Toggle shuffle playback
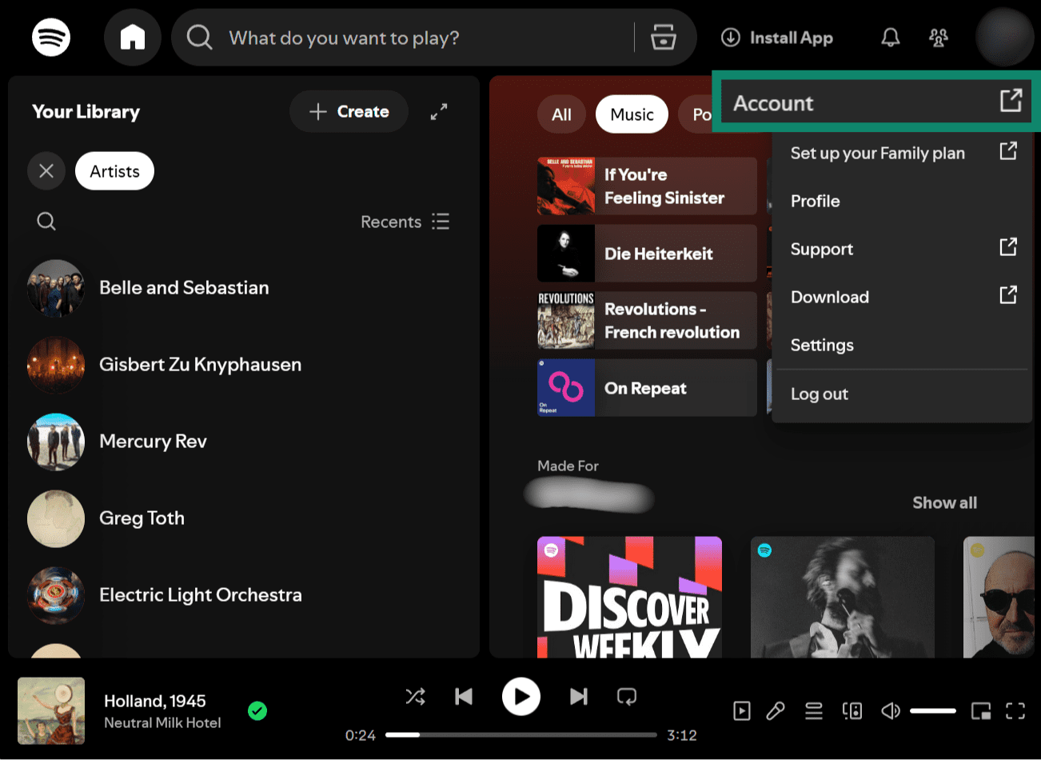 (x=415, y=697)
